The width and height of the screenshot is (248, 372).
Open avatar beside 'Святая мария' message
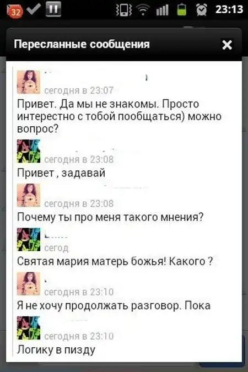point(29,239)
